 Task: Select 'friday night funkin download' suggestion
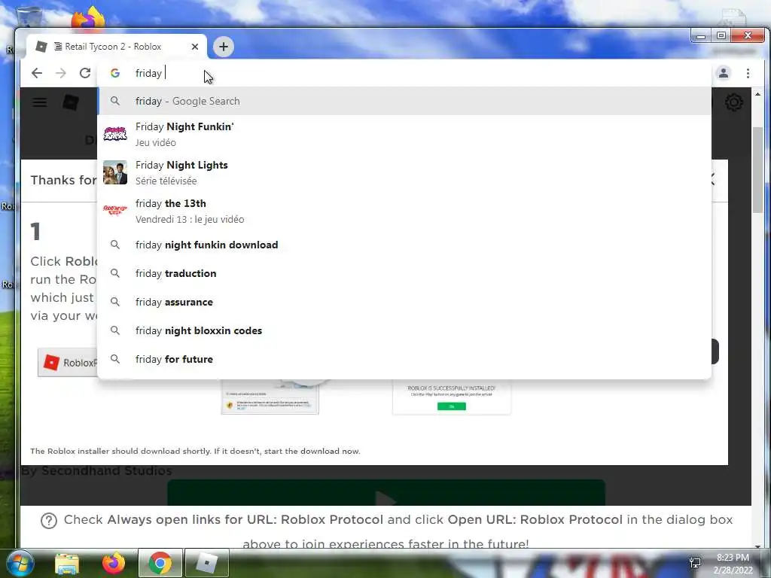click(x=404, y=245)
